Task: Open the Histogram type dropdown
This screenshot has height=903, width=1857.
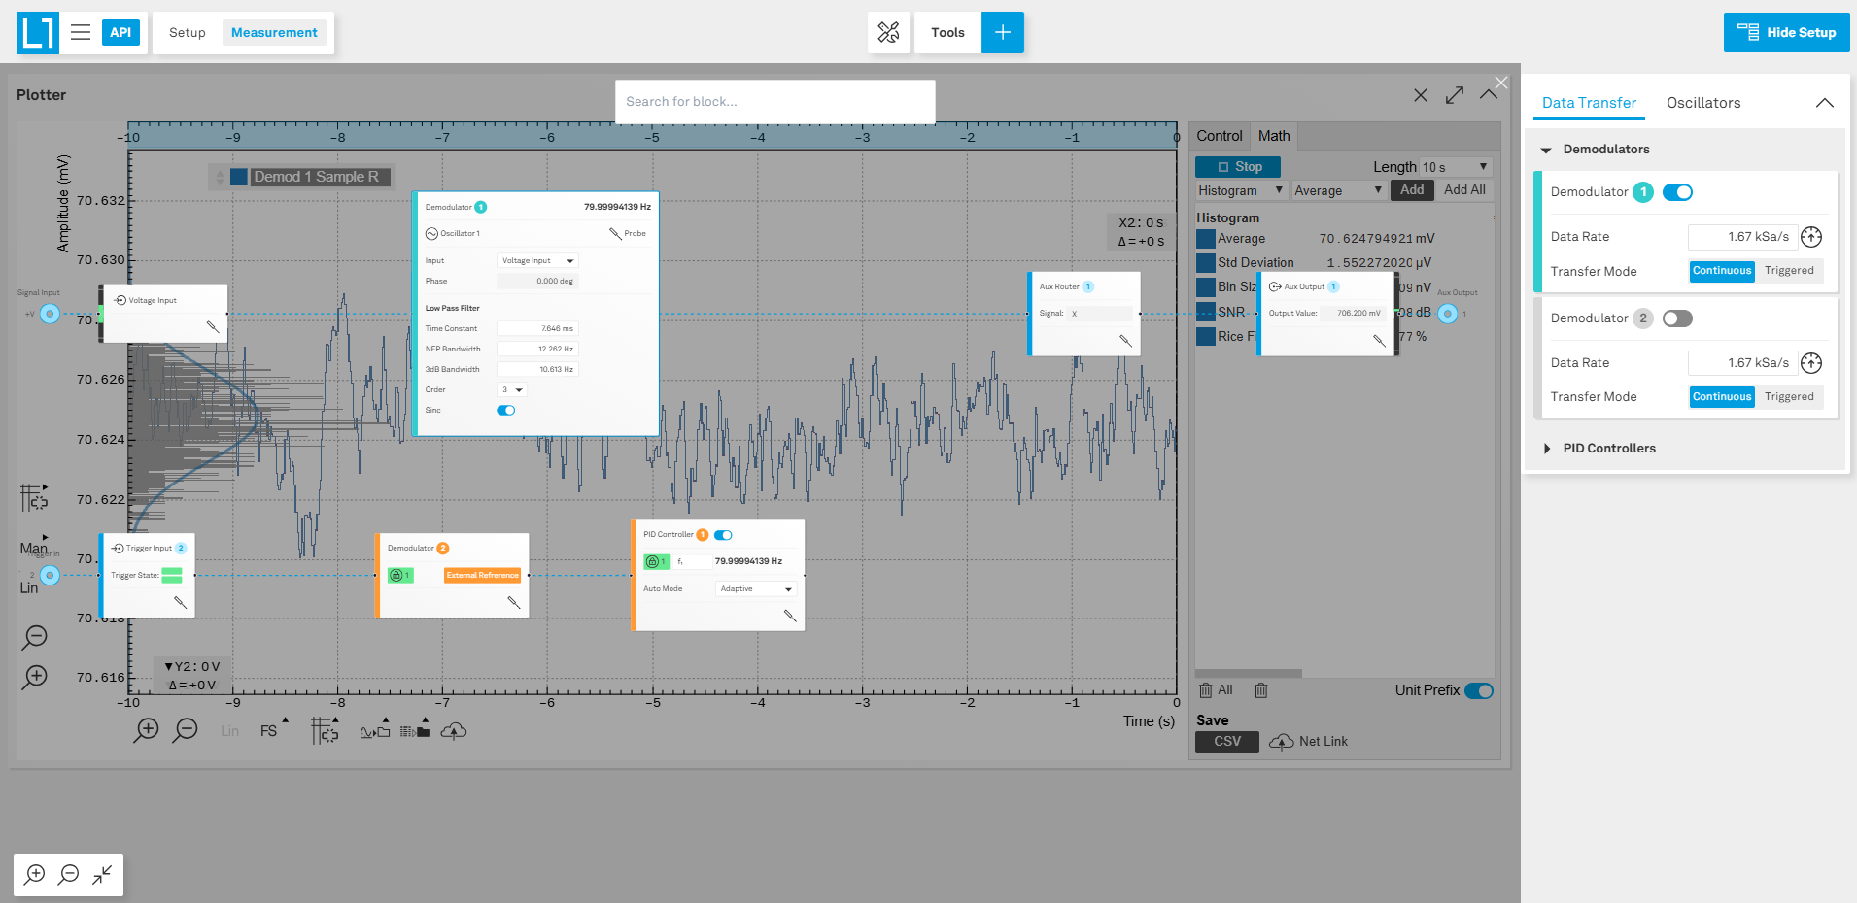Action: pos(1240,191)
